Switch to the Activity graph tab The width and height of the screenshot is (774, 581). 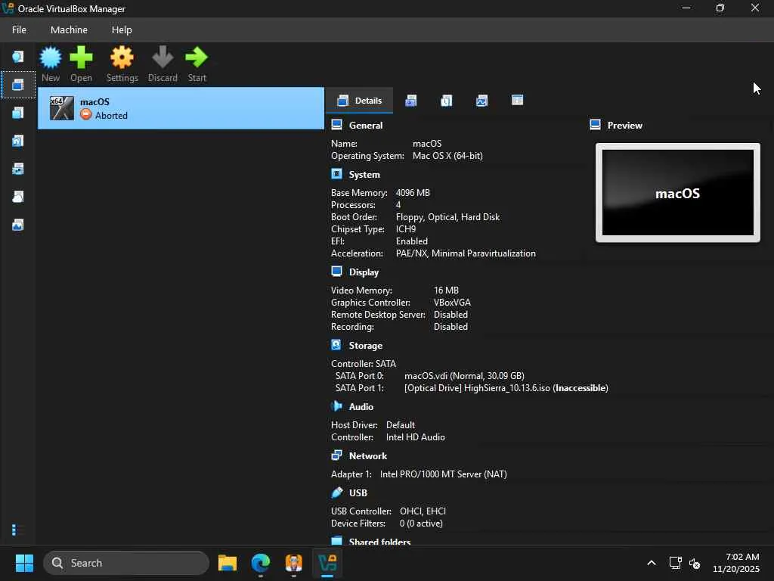[481, 101]
